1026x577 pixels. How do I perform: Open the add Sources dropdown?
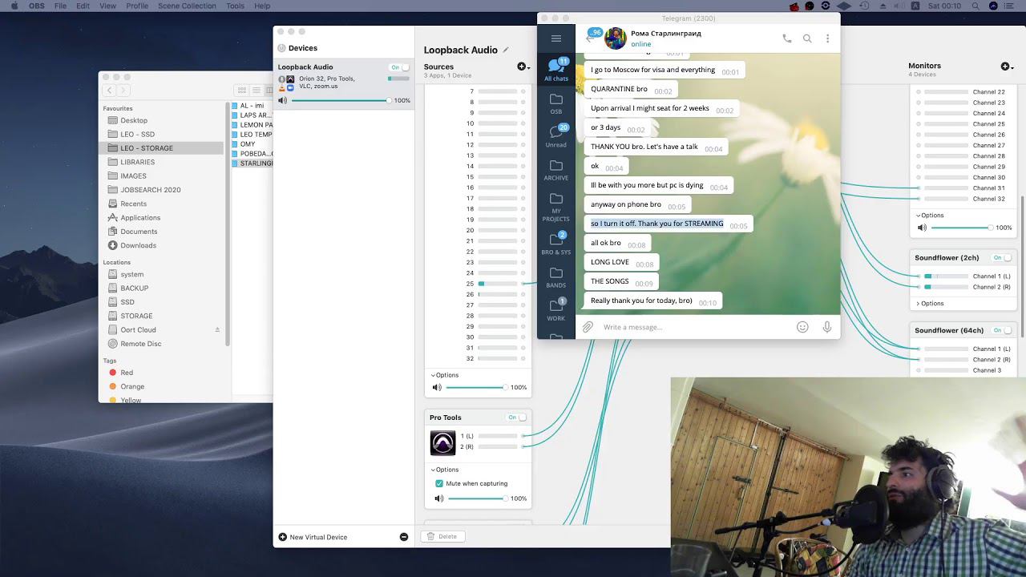[523, 67]
